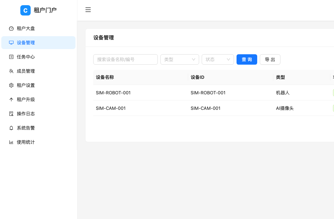Click the 查询 button
Viewport: 334px width, 219px height.
pyautogui.click(x=247, y=59)
